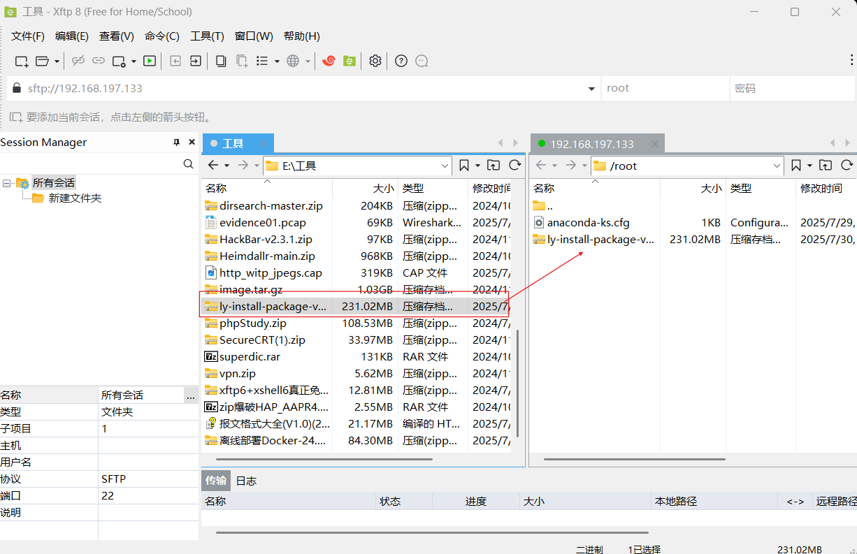Click the Open Session folder icon
Image resolution: width=857 pixels, height=554 pixels.
pos(43,61)
